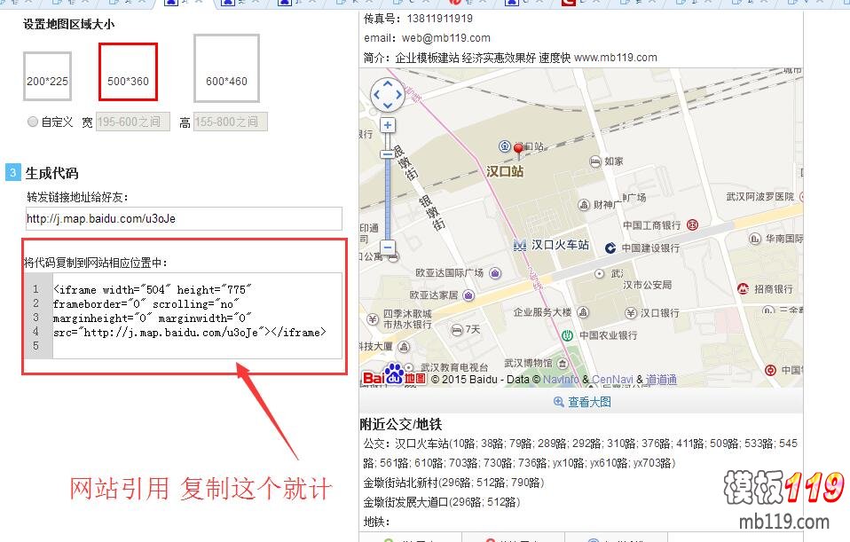Click the share link field with j.map.baidu.com URL

click(x=184, y=218)
